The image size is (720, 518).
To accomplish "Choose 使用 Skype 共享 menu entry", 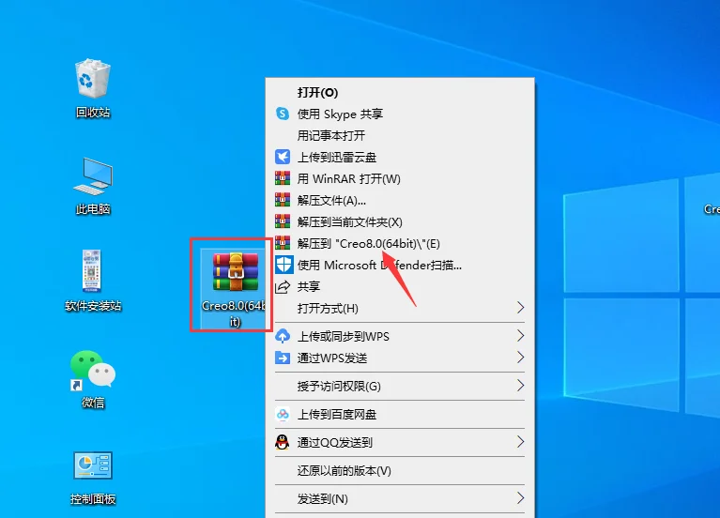I will (400, 114).
